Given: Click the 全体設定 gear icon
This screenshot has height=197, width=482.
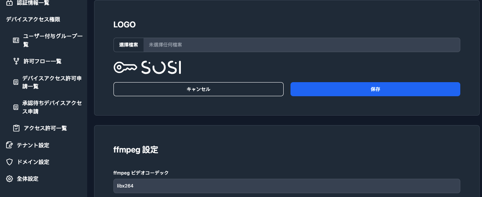Looking at the screenshot, I should [10, 179].
